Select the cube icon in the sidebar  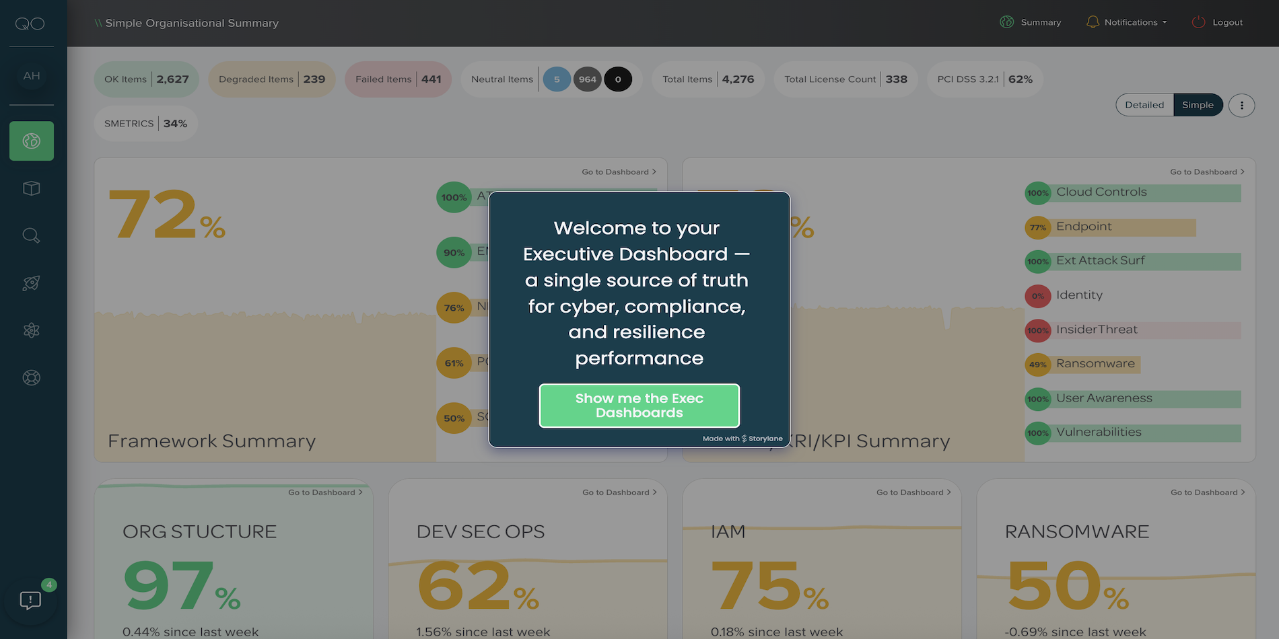tap(31, 188)
